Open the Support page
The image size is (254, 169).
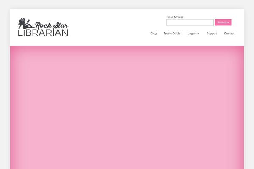pyautogui.click(x=211, y=33)
